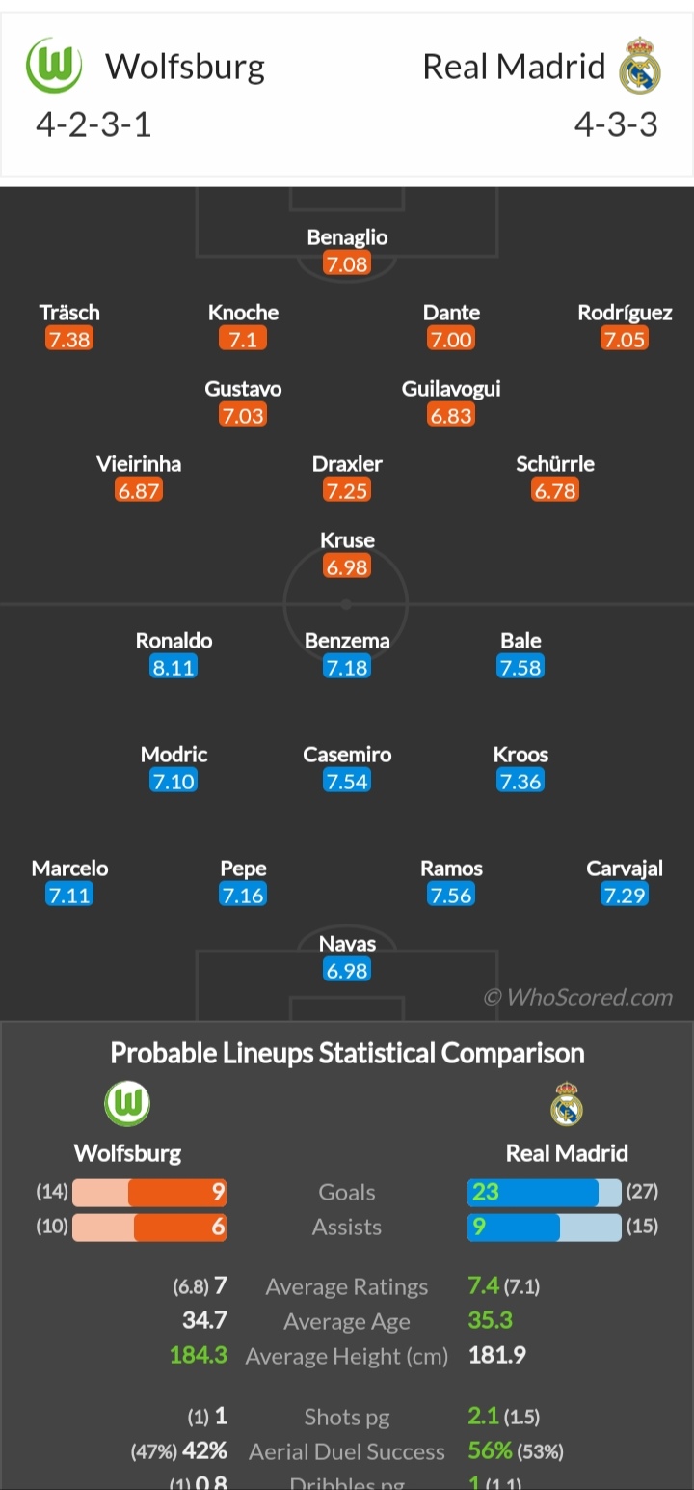Open Träsch's player profile
The height and width of the screenshot is (1490, 694).
(69, 313)
